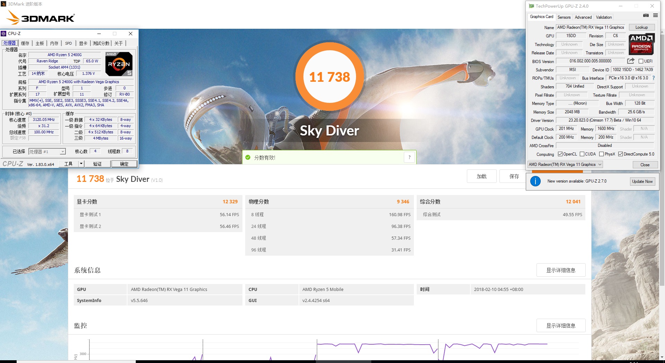
Task: Click the 11 738 score in the orange circle
Action: click(x=329, y=77)
